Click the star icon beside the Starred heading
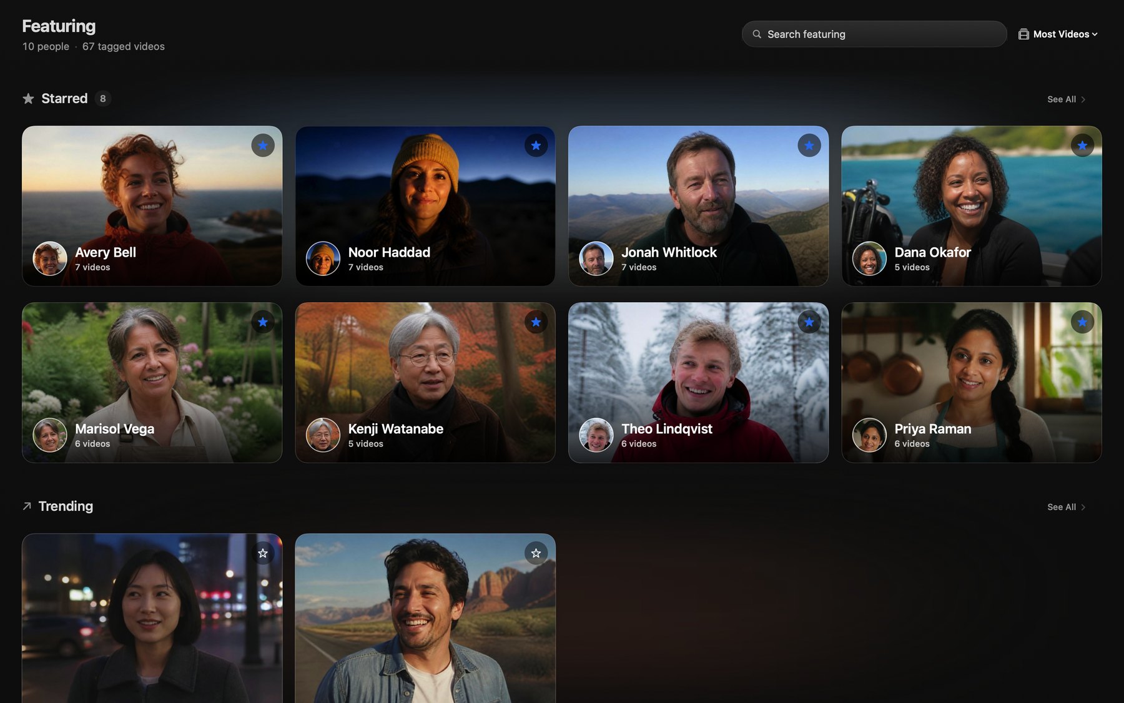This screenshot has height=703, width=1124. click(28, 99)
